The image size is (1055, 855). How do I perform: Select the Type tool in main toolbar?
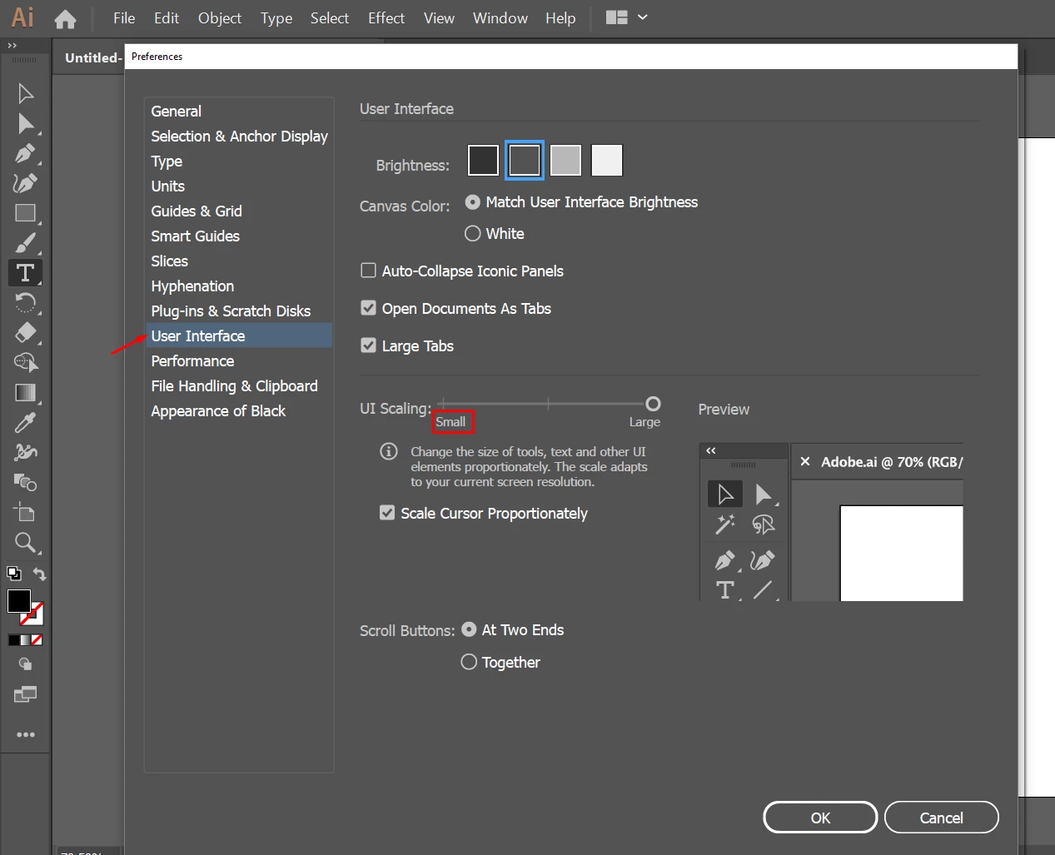point(25,273)
